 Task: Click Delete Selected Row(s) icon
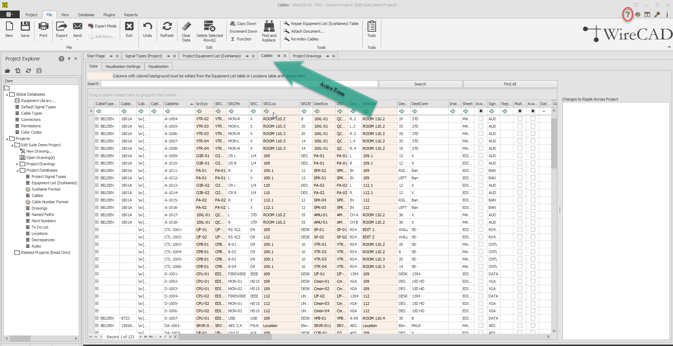coord(209,26)
